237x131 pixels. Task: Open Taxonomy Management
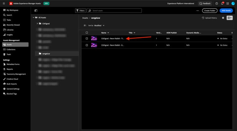[x=16, y=74]
